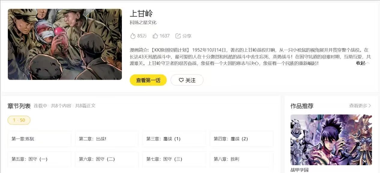Click the author name 科扬之星文化
This screenshot has width=380, height=173.
pos(143,22)
